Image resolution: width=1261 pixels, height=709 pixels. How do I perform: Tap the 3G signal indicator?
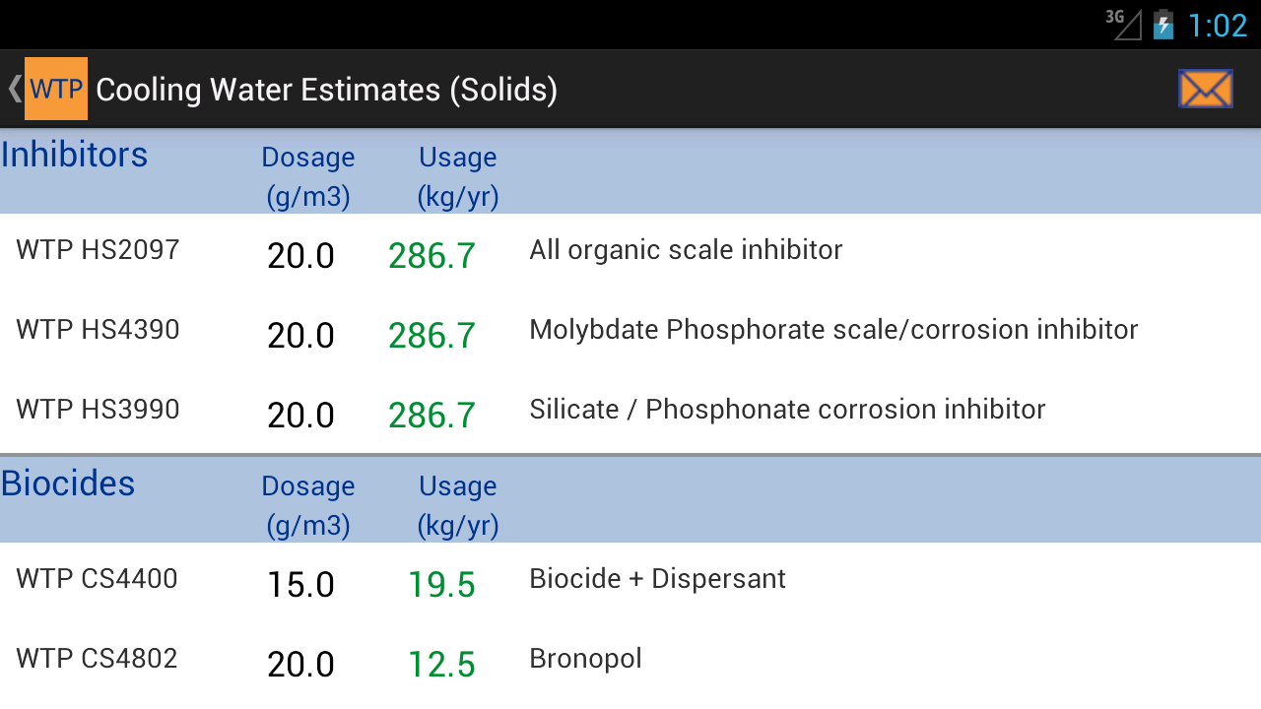point(1123,24)
